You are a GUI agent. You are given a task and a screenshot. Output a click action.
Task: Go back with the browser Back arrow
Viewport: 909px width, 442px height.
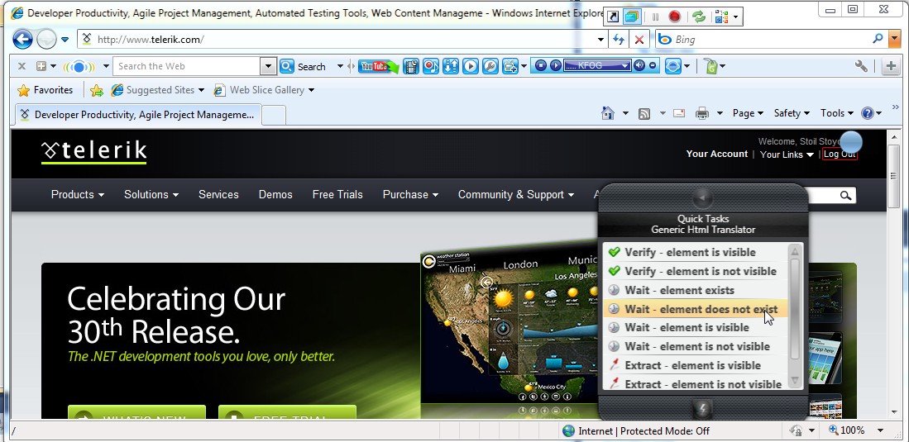pyautogui.click(x=22, y=40)
